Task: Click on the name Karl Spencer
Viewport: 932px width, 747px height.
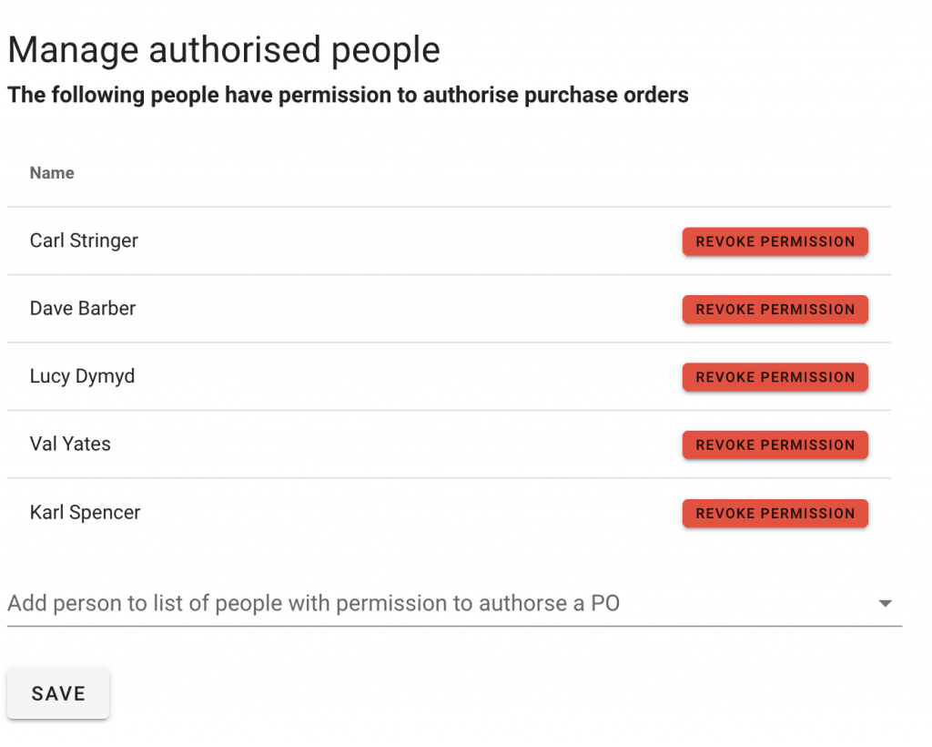Action: click(x=85, y=512)
